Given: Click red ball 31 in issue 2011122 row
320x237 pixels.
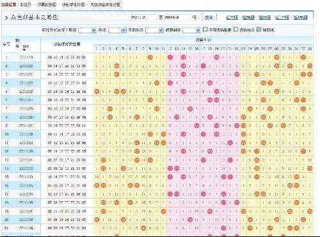Looking at the screenshot, I should (296, 83).
